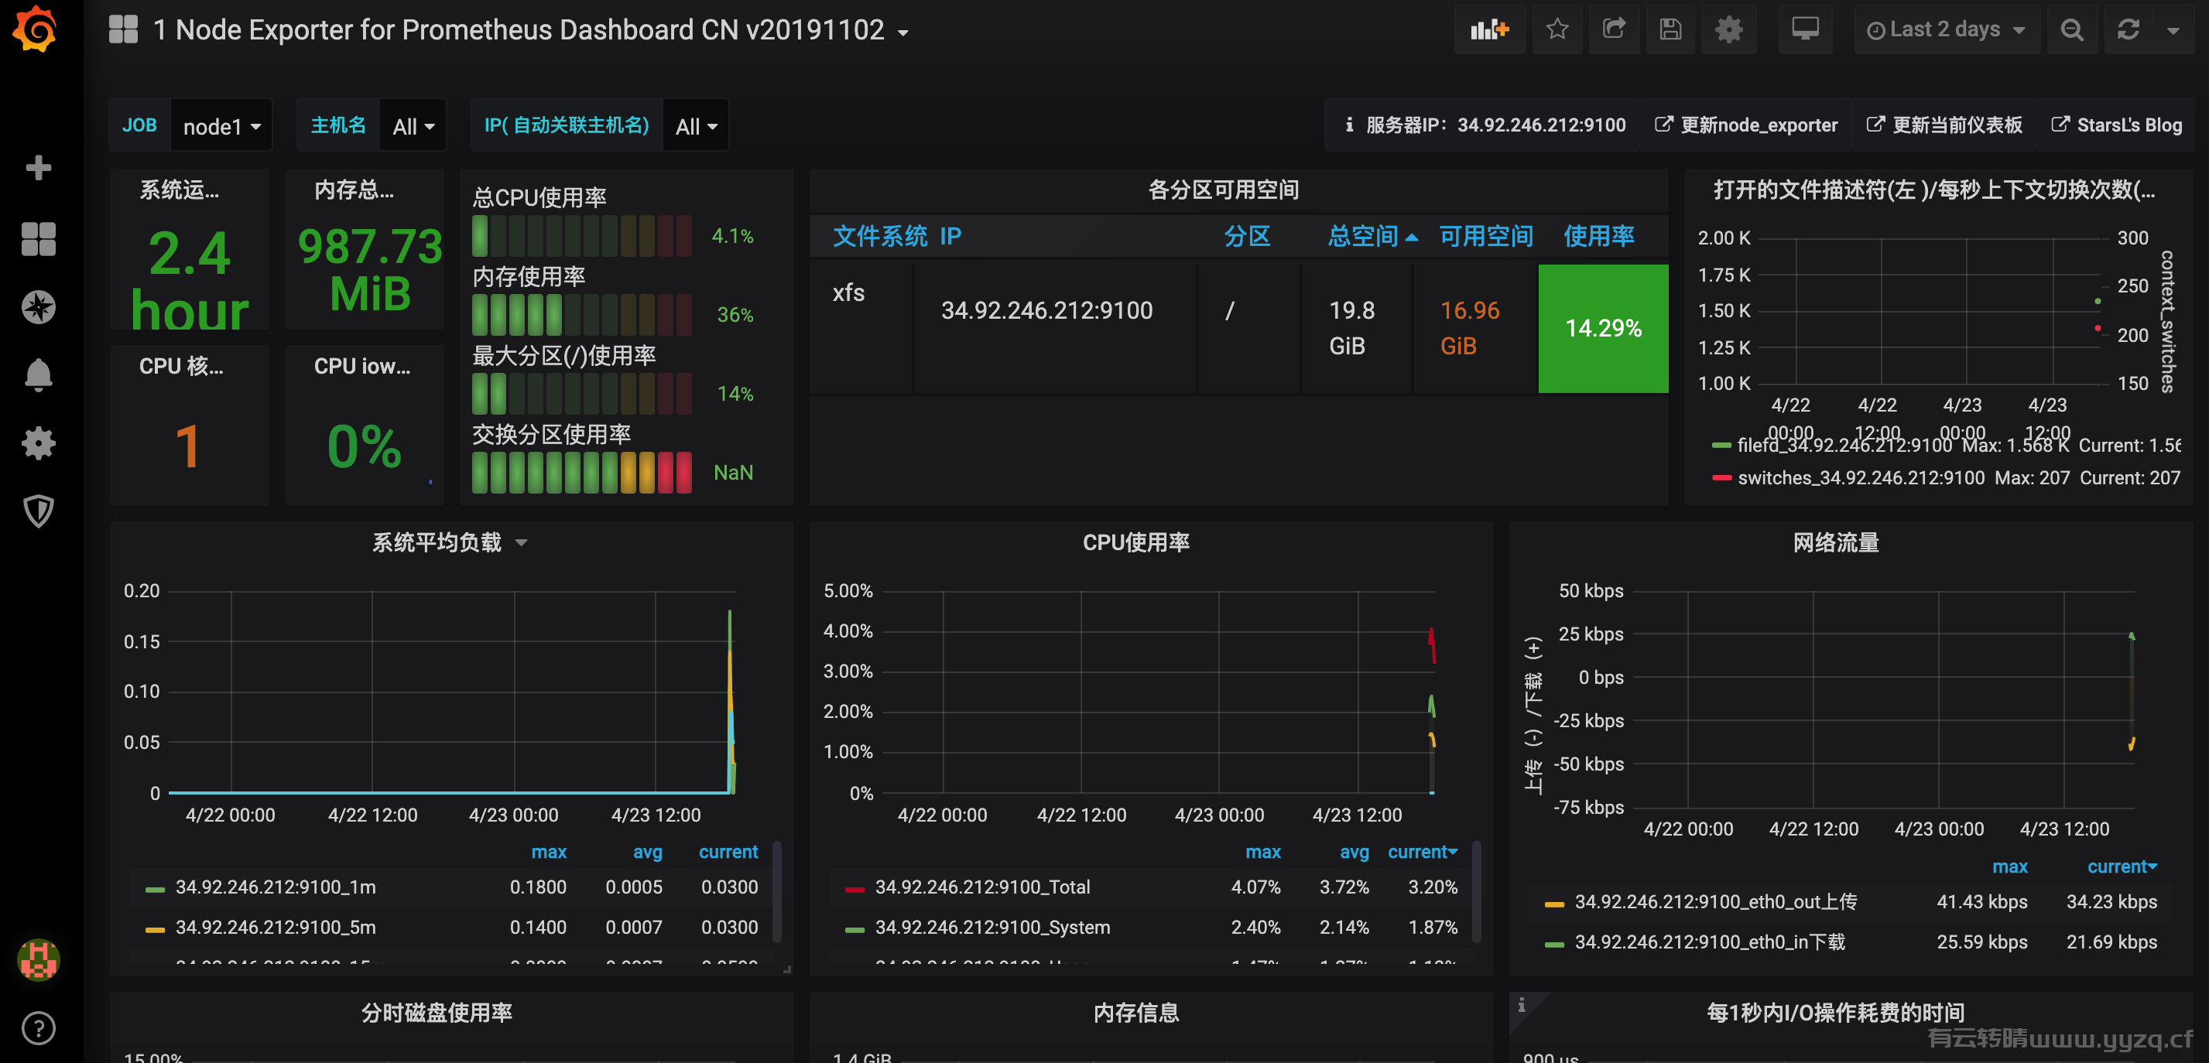The width and height of the screenshot is (2209, 1063).
Task: Open StarsL's Blog link
Action: tap(2116, 125)
